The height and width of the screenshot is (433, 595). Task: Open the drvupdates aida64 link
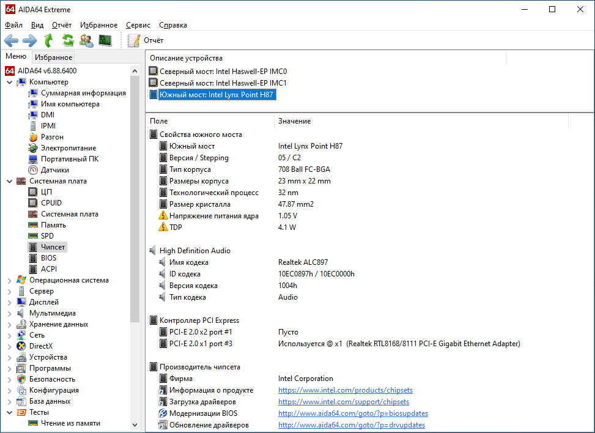pyautogui.click(x=352, y=425)
